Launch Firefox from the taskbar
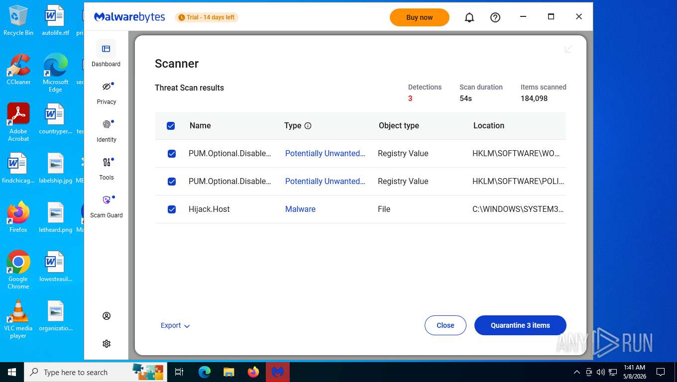This screenshot has height=382, width=677. [253, 372]
